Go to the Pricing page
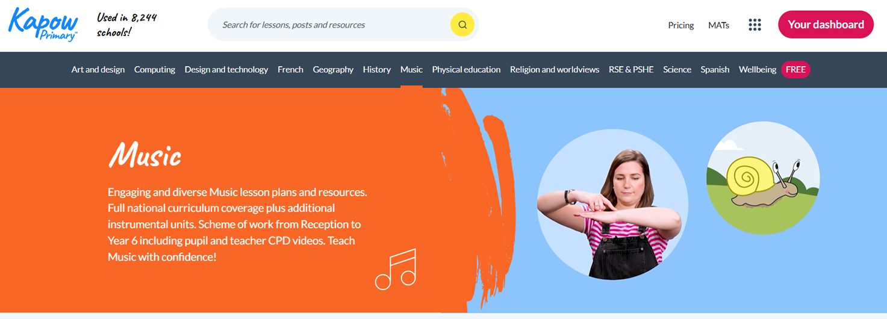887x319 pixels. click(681, 25)
